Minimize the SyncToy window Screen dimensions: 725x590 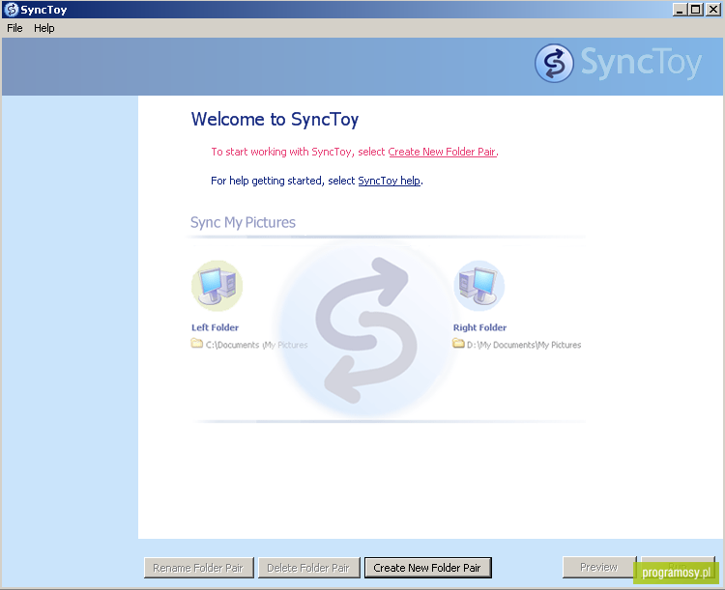680,10
